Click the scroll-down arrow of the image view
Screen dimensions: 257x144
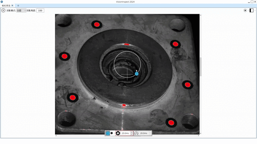point(201,134)
